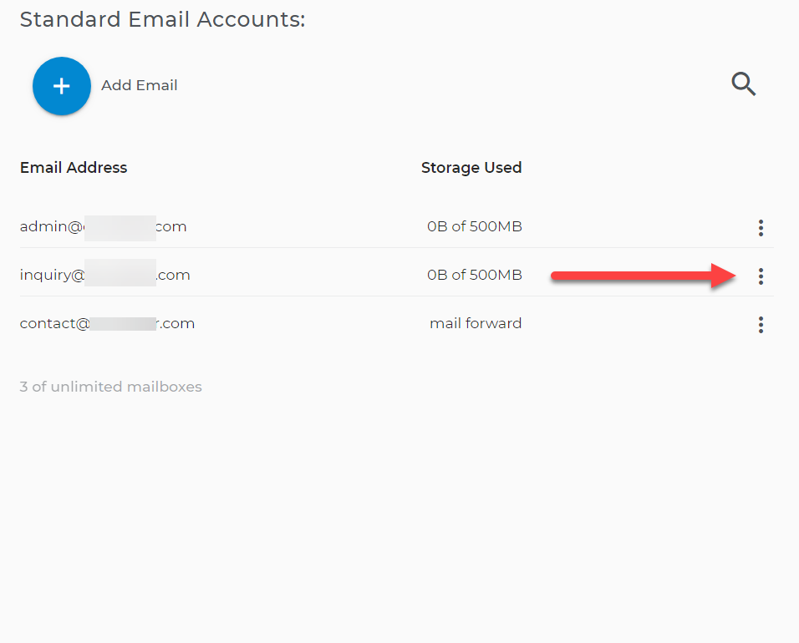Open search with the magnifying glass icon
Image resolution: width=799 pixels, height=643 pixels.
[743, 84]
